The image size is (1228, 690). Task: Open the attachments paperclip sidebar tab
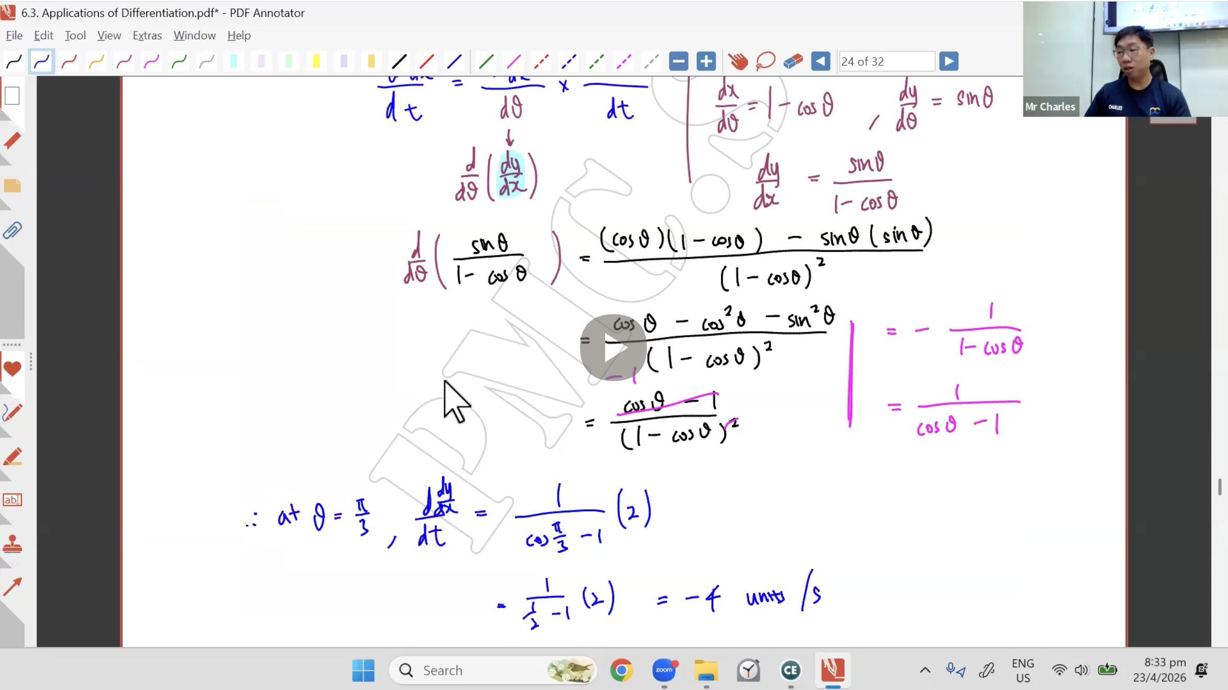[x=12, y=231]
